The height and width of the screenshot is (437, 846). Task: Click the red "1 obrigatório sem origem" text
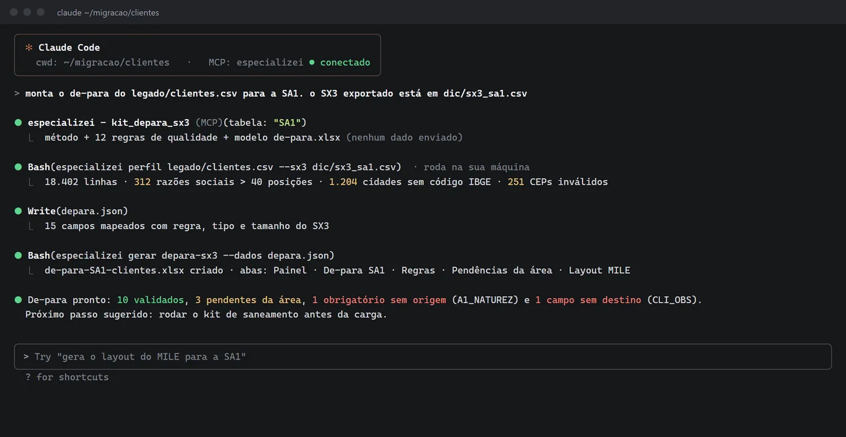(379, 300)
